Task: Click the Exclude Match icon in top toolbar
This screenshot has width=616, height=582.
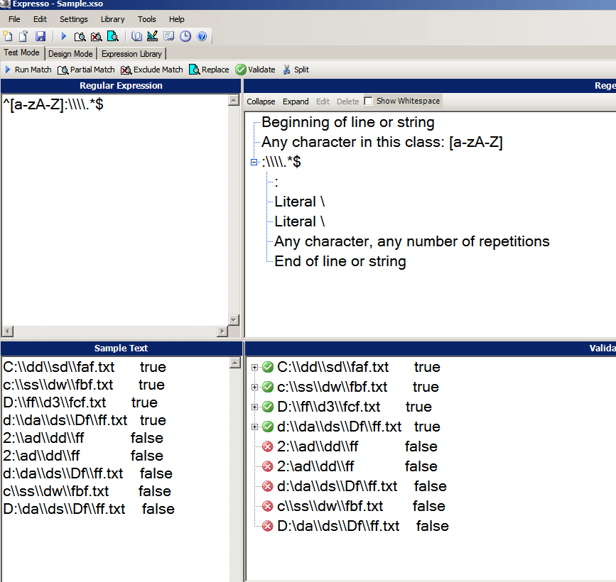Action: (96, 36)
